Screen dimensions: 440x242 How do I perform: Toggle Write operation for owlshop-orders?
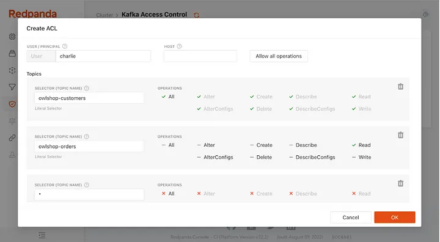coord(361,157)
